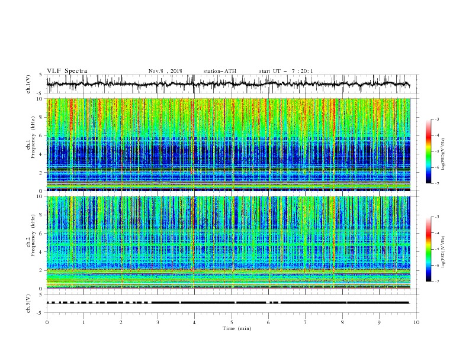Click the ch.1 spectrogram colorbar
Screen dimensions: 469x362
point(429,151)
